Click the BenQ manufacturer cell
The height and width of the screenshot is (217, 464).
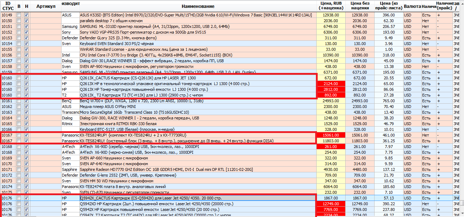point(70,101)
